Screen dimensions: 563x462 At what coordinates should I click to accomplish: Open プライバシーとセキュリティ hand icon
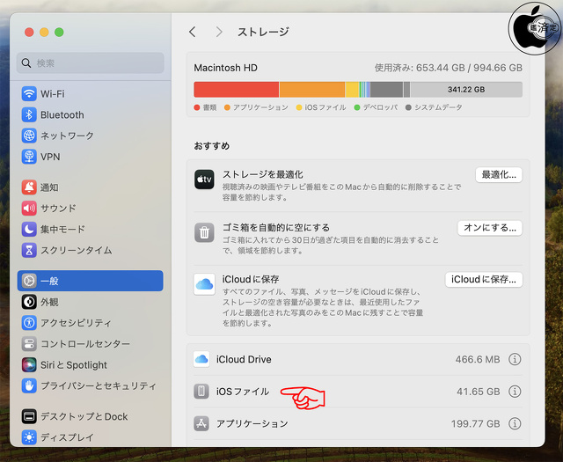point(29,385)
